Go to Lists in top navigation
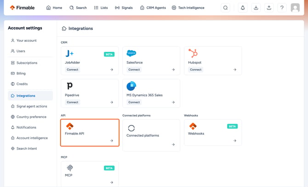The height and width of the screenshot is (187, 308). pos(101,8)
